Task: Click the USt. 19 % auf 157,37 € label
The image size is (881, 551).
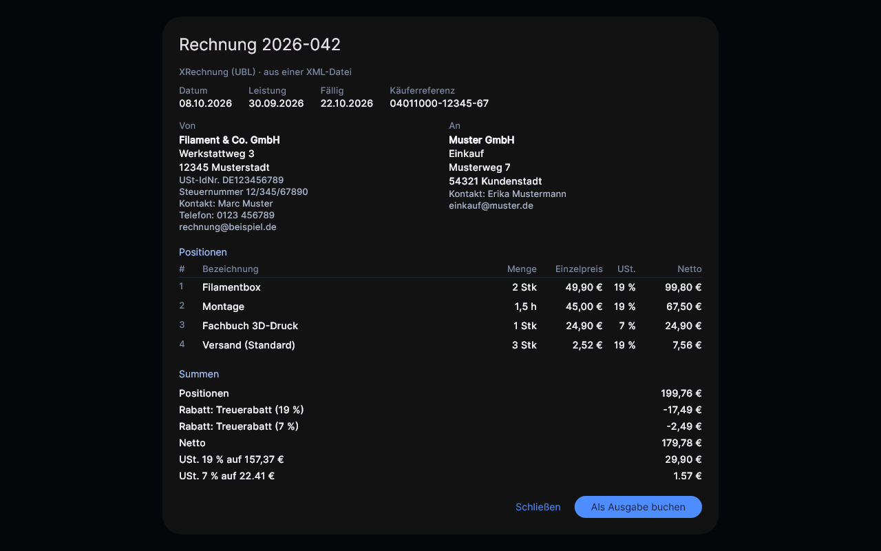Action: 231,459
